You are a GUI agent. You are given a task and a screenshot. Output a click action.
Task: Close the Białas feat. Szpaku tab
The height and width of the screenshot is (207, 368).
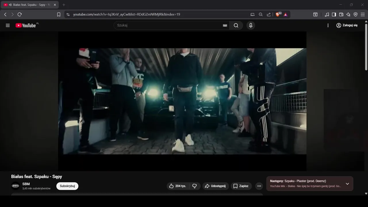(x=55, y=5)
